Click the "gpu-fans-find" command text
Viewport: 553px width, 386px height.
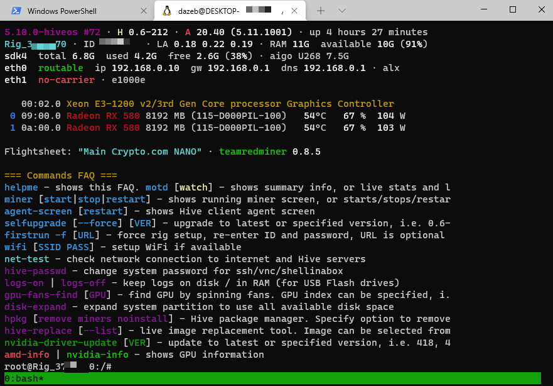[x=41, y=295]
